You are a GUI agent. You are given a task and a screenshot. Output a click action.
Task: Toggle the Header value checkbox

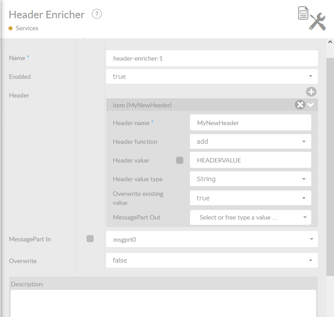(x=180, y=160)
